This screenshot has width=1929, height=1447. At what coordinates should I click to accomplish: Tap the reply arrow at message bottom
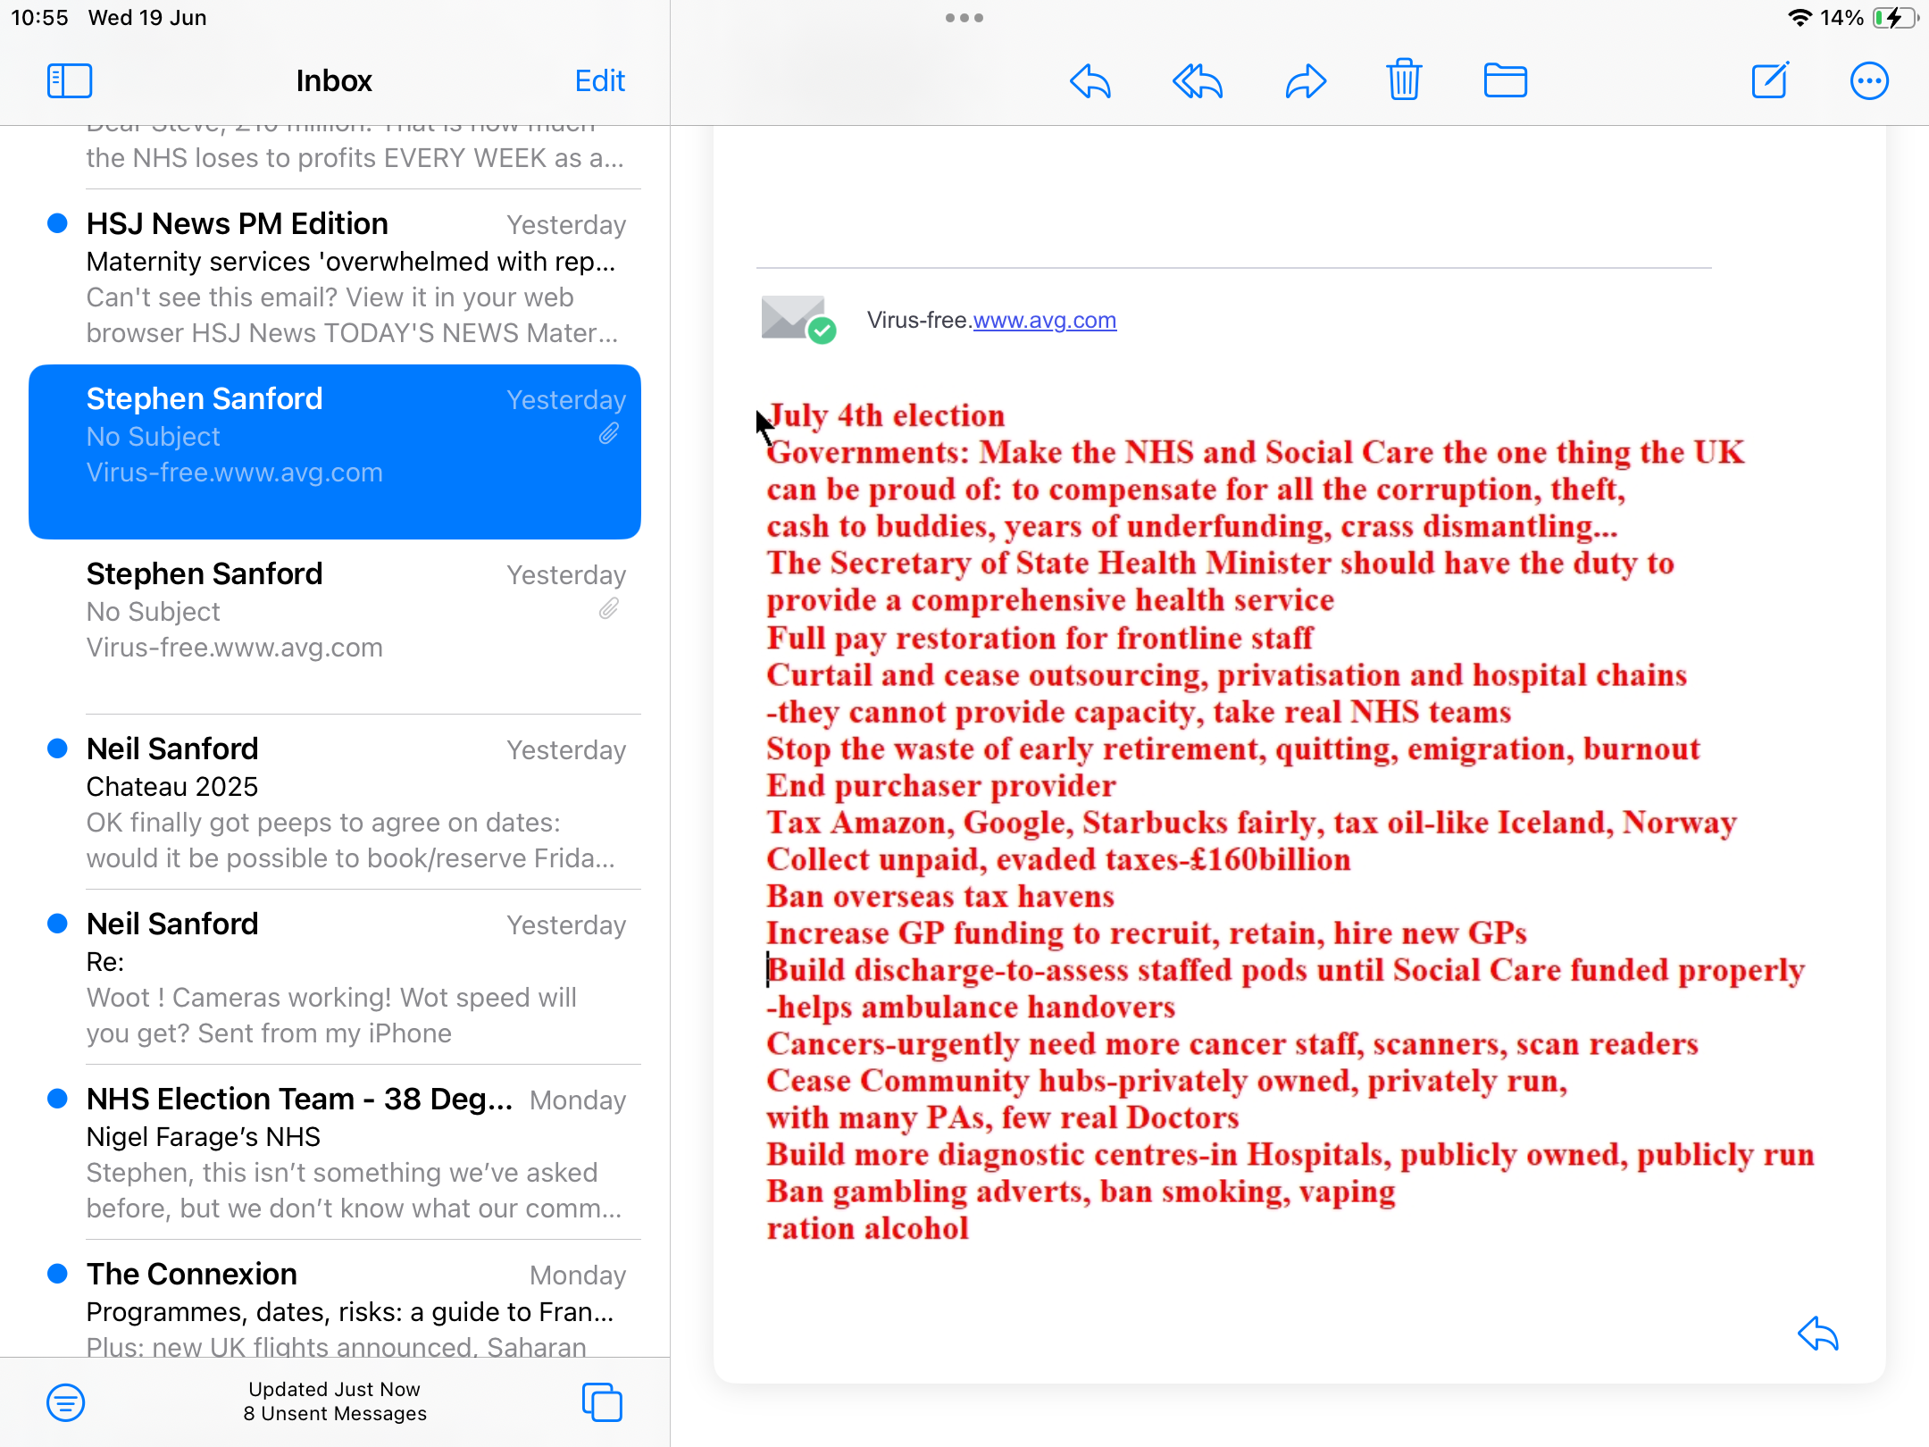pos(1817,1334)
